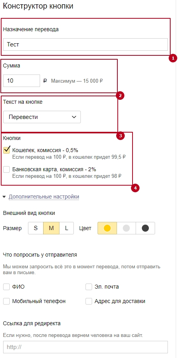178x358 pixels.
Task: Click the red annotation marker 3
Action: pos(120,136)
